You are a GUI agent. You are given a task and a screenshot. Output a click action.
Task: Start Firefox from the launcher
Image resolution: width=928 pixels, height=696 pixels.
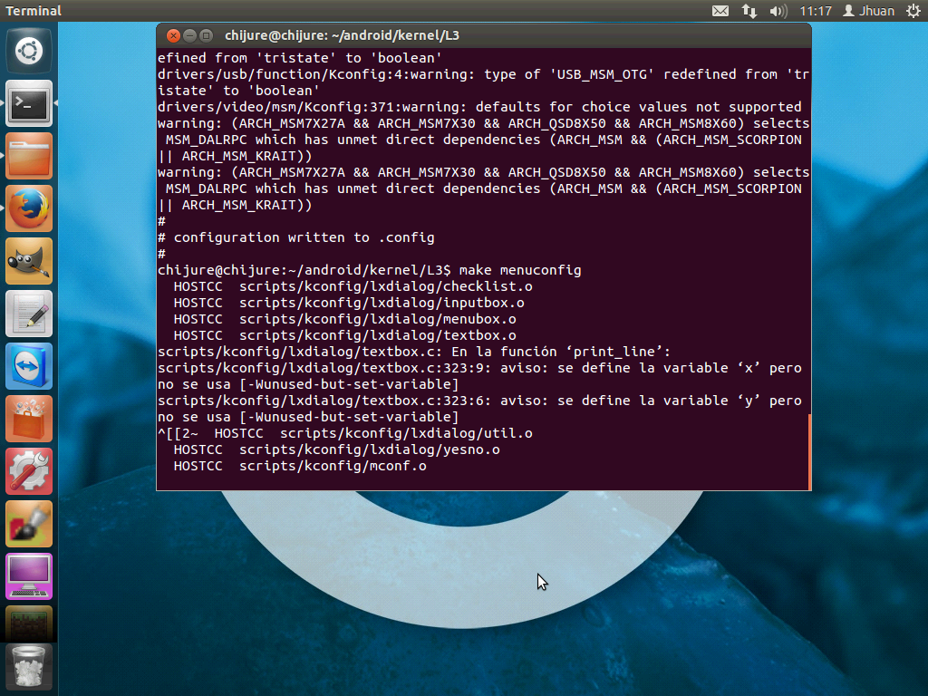pyautogui.click(x=28, y=208)
